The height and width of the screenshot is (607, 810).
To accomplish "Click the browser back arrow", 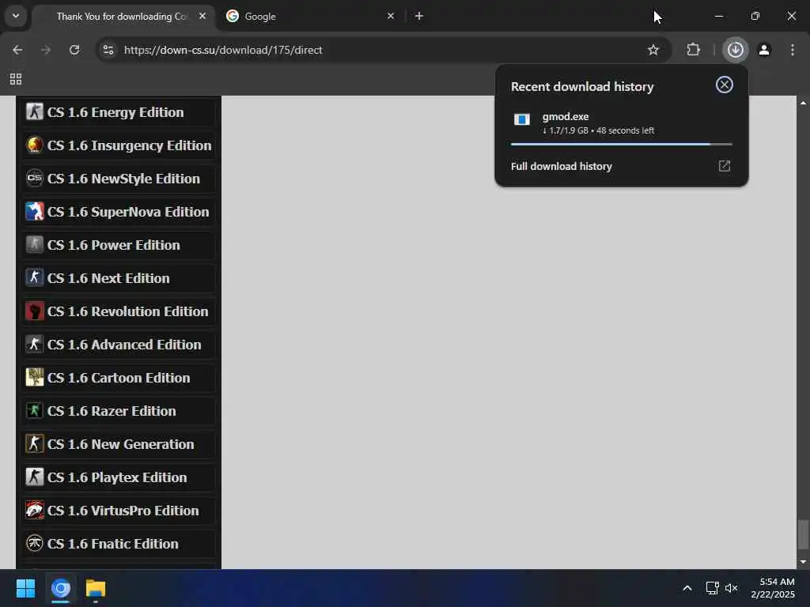I will point(17,50).
